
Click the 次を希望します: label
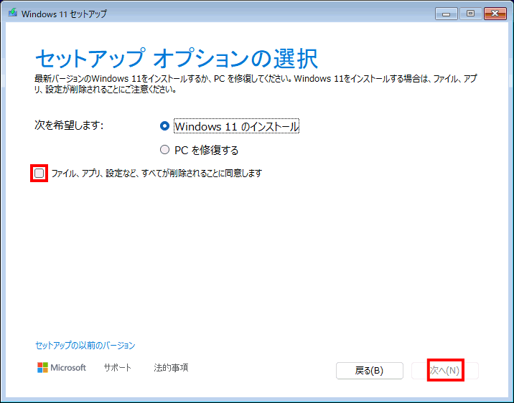[x=69, y=125]
